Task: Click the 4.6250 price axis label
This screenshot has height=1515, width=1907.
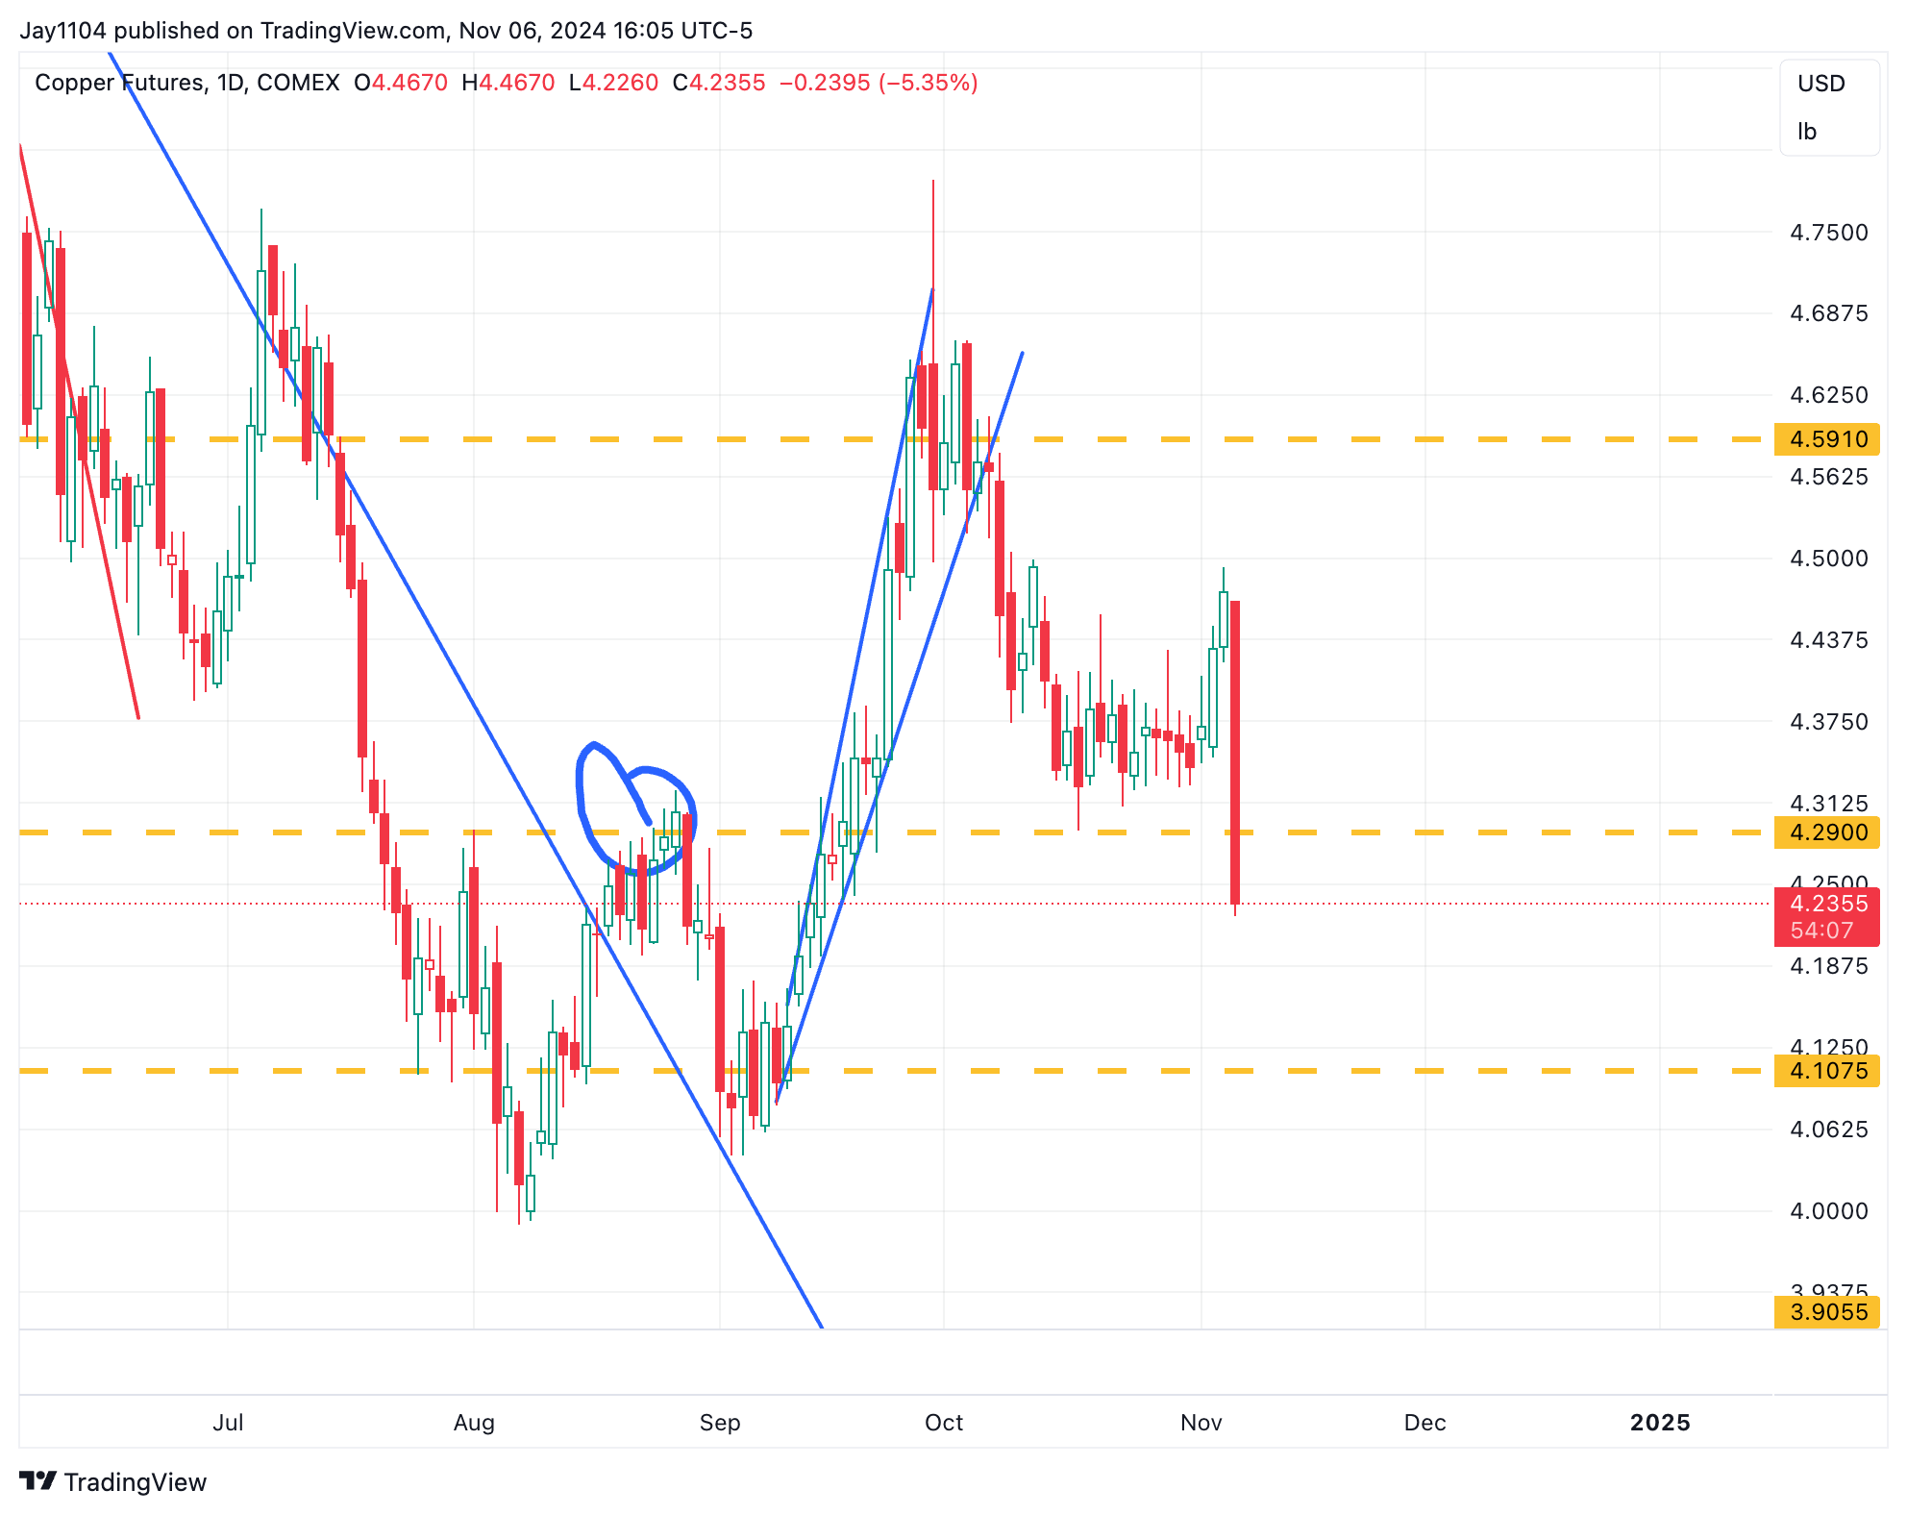Action: pyautogui.click(x=1829, y=395)
